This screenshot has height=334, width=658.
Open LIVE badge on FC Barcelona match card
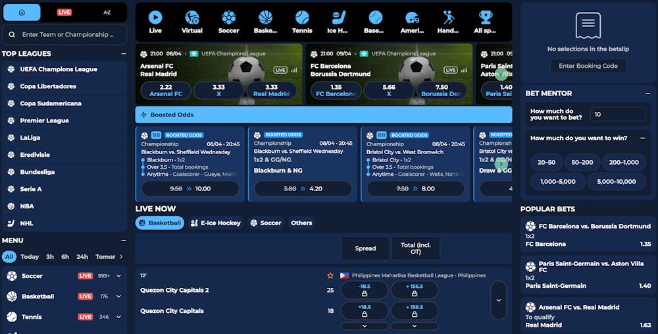coord(450,70)
